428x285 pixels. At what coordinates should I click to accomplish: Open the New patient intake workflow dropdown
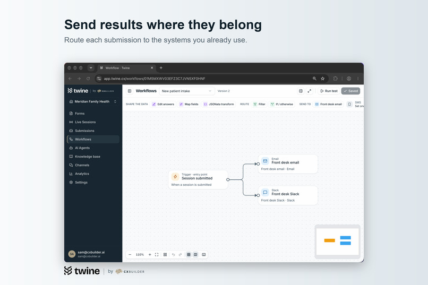pos(187,91)
